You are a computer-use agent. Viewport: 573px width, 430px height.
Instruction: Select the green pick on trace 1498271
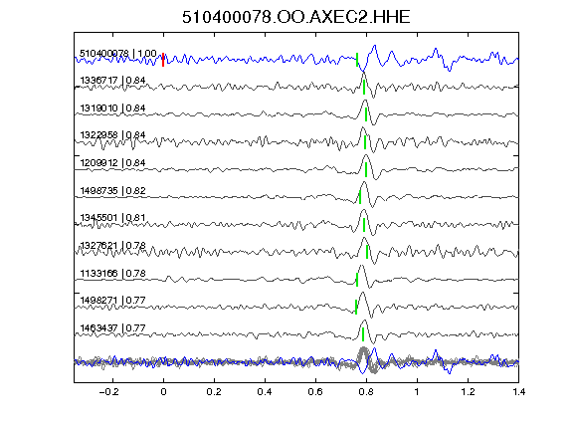[x=356, y=307]
